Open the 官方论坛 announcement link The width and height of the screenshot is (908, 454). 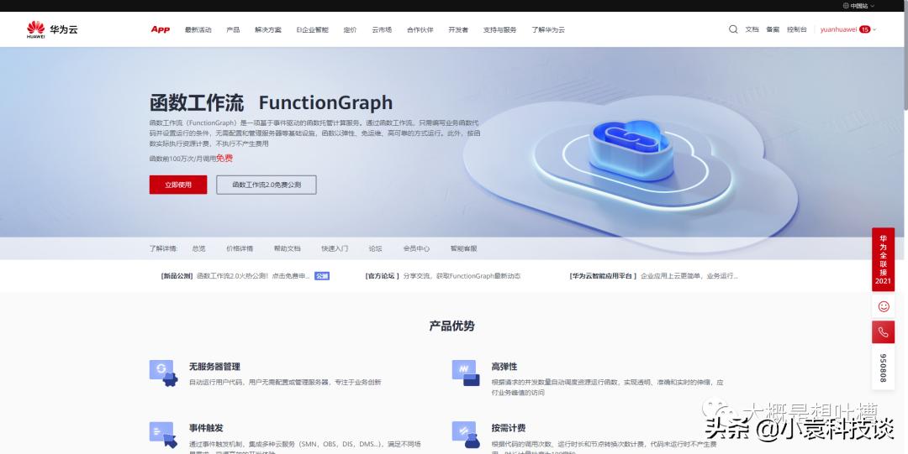click(x=443, y=276)
